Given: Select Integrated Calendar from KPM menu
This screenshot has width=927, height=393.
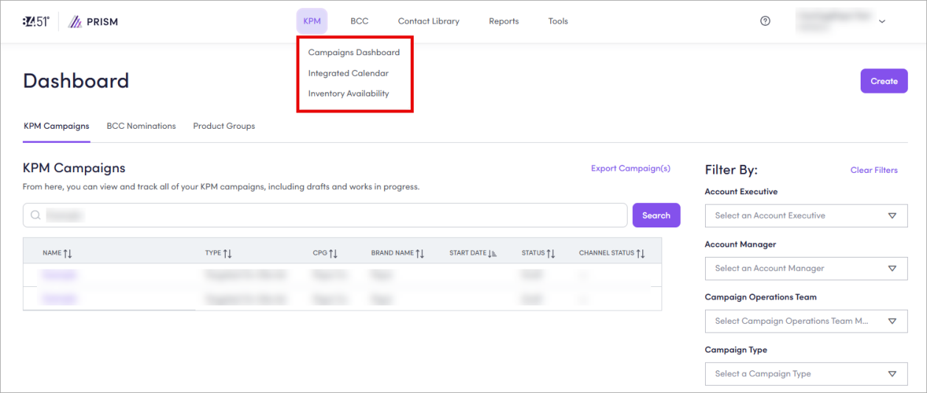Looking at the screenshot, I should [348, 73].
